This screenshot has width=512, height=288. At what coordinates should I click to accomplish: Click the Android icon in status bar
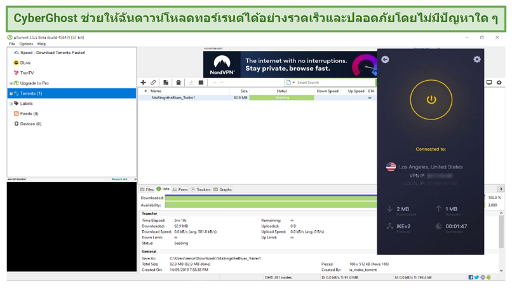click(488, 277)
